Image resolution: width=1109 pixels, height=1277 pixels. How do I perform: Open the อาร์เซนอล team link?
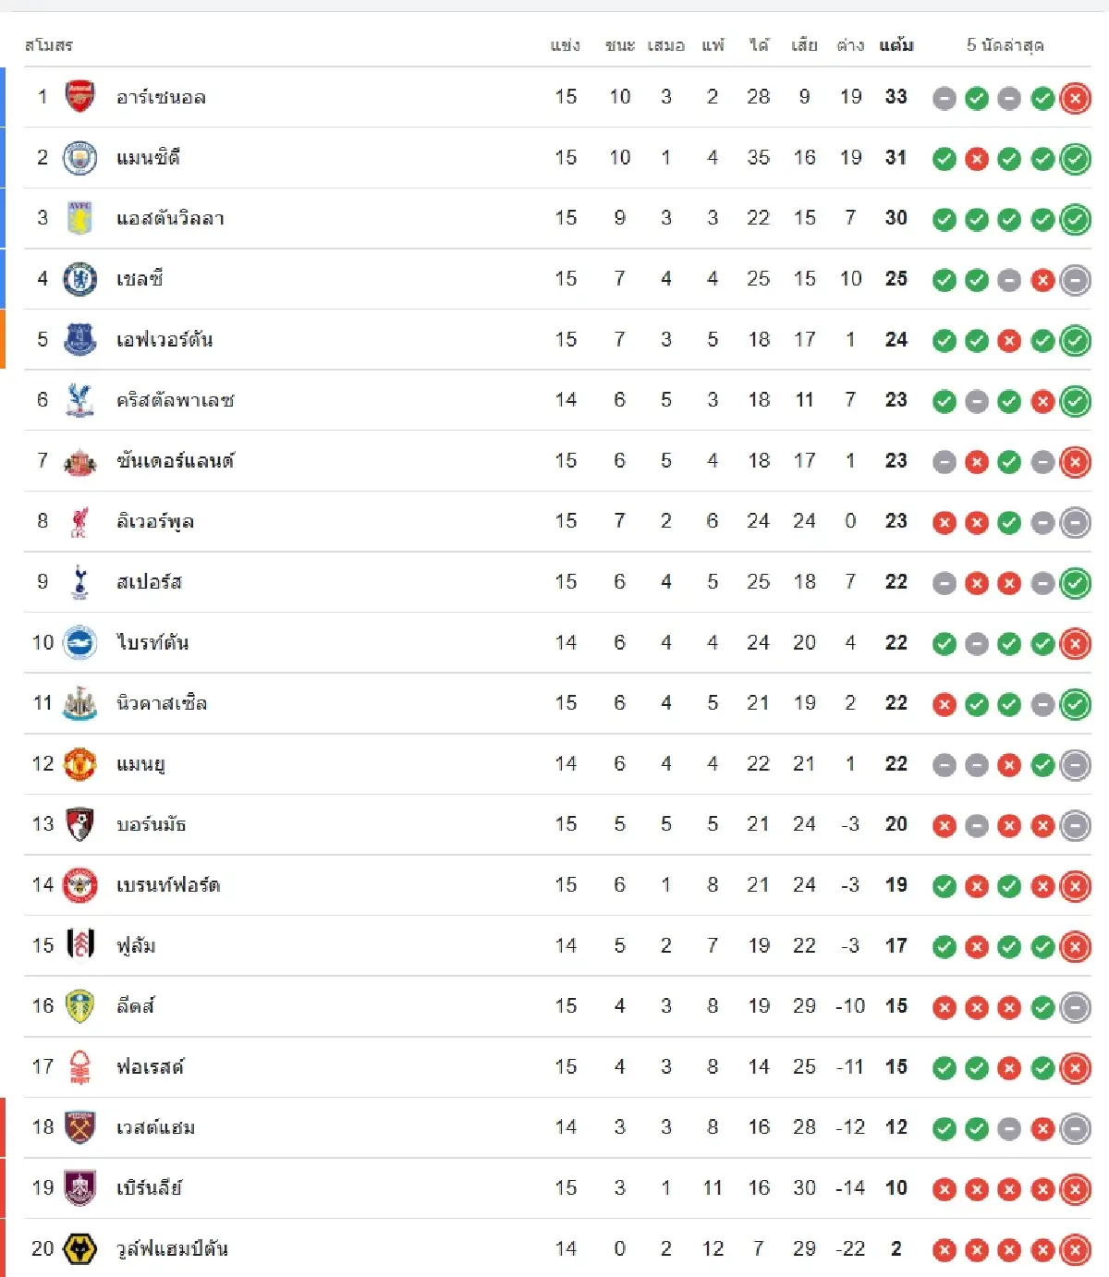[161, 97]
